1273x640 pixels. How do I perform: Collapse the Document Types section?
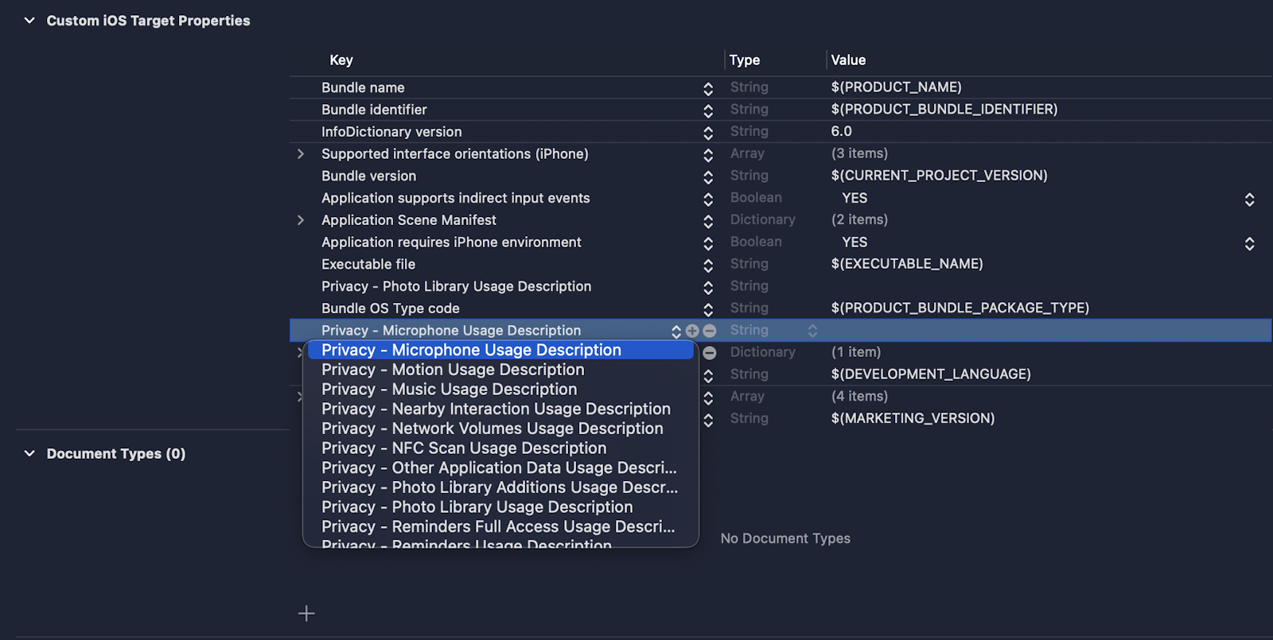click(x=29, y=454)
